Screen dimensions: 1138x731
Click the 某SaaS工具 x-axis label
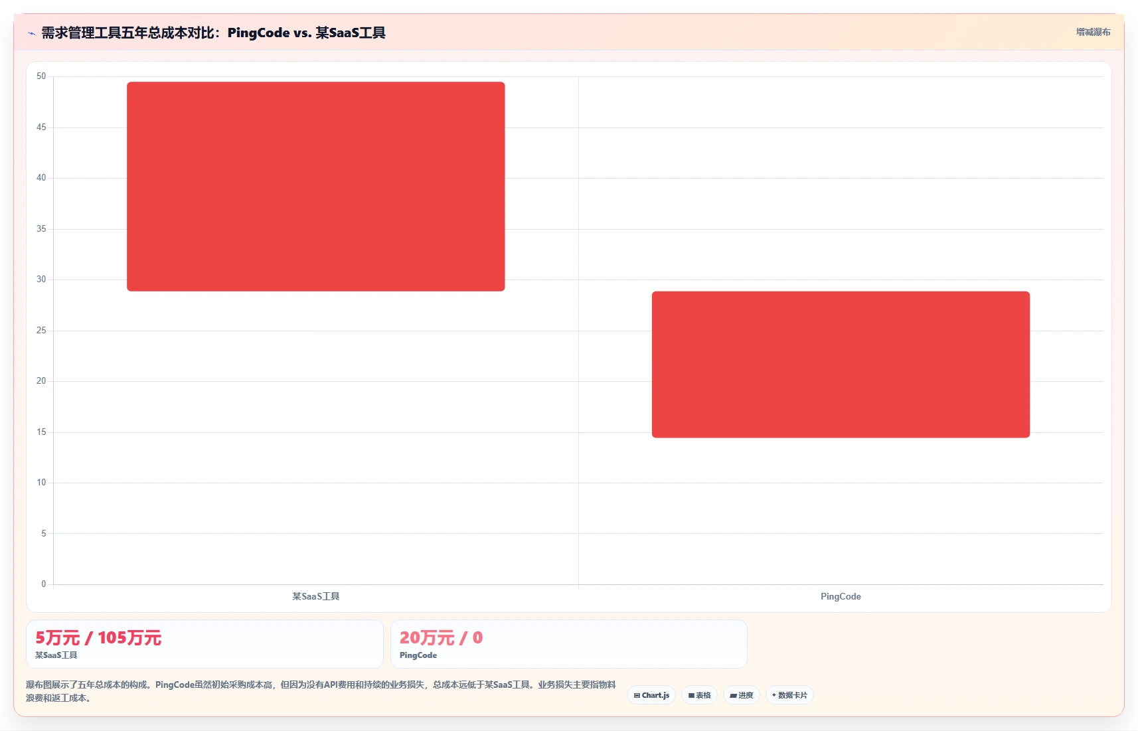pyautogui.click(x=316, y=596)
